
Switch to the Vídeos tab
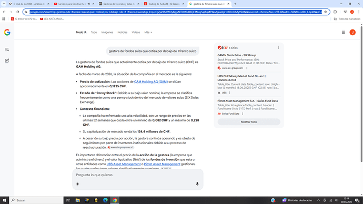[136, 33]
